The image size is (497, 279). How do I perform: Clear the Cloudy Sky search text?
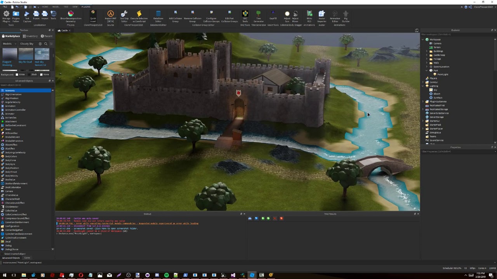click(40, 44)
